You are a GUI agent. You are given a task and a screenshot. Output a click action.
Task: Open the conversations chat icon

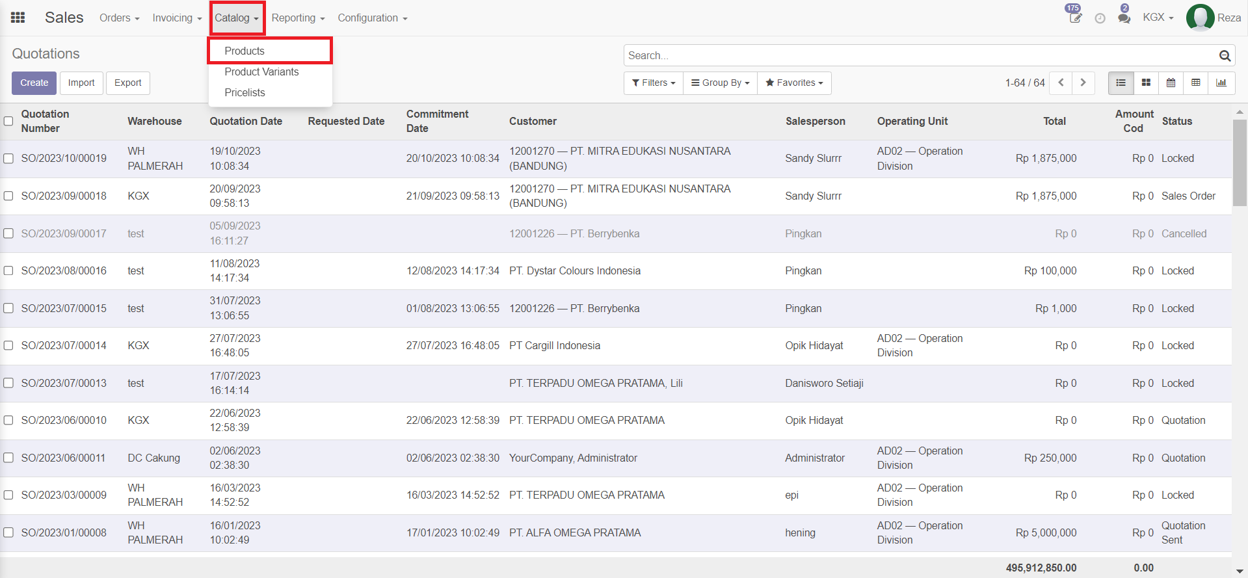pos(1124,18)
